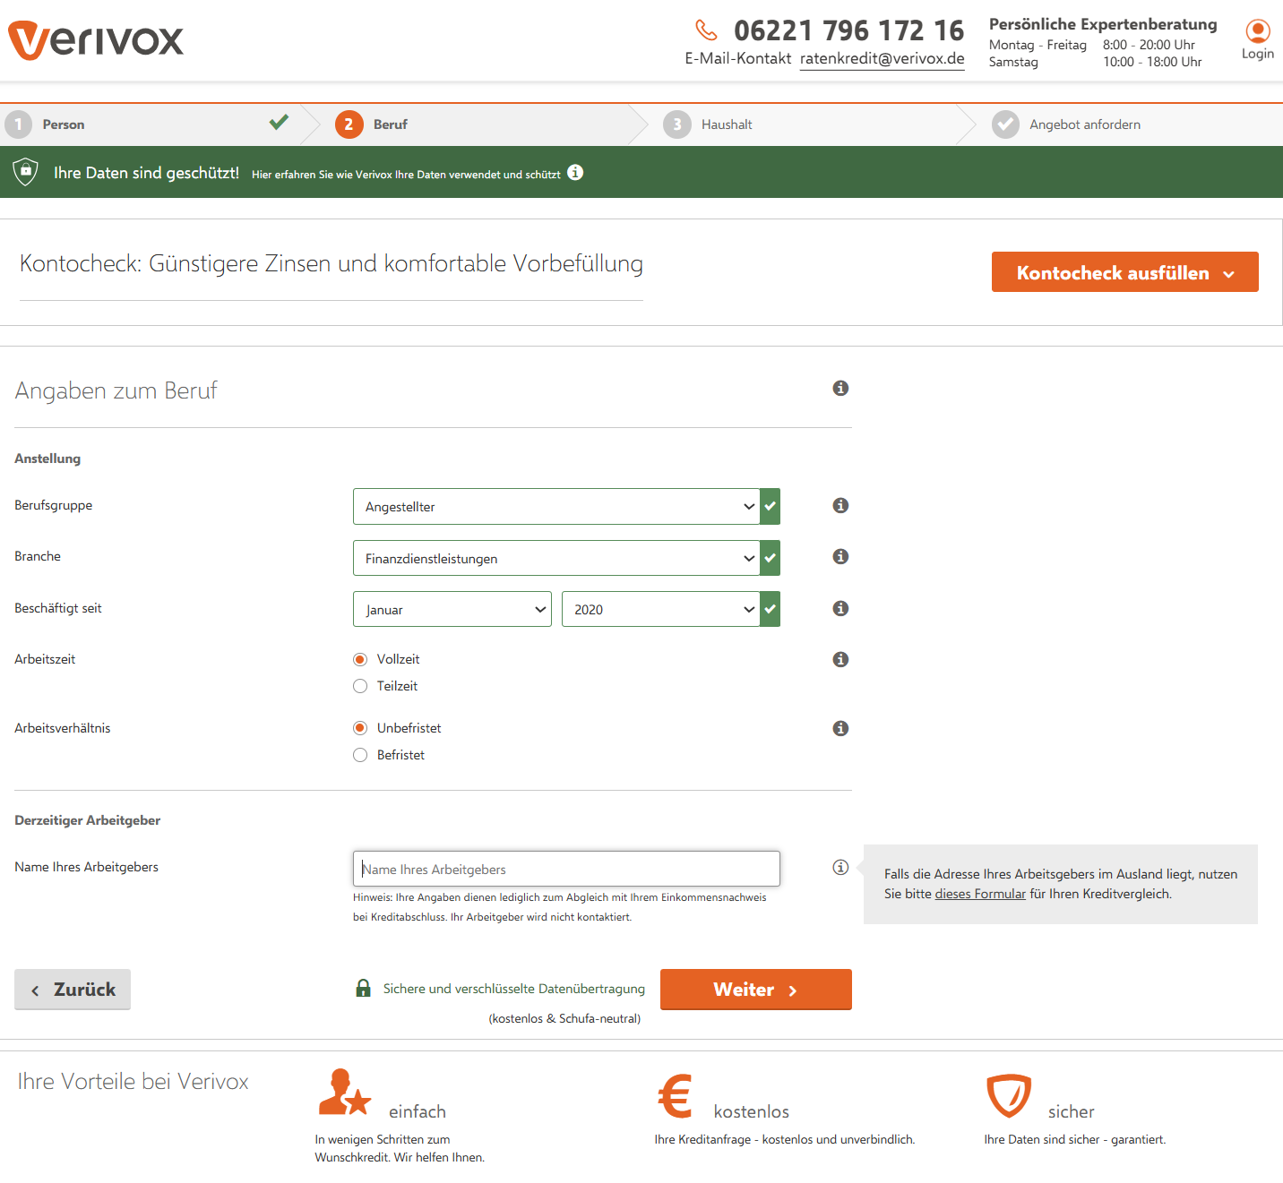Screen dimensions: 1283x1183
Task: Show info for Branche field
Action: click(840, 556)
